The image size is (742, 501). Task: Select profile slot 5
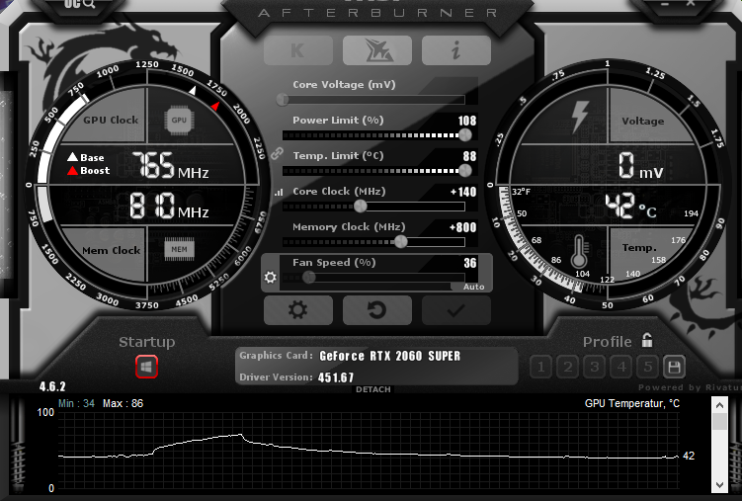pyautogui.click(x=648, y=367)
